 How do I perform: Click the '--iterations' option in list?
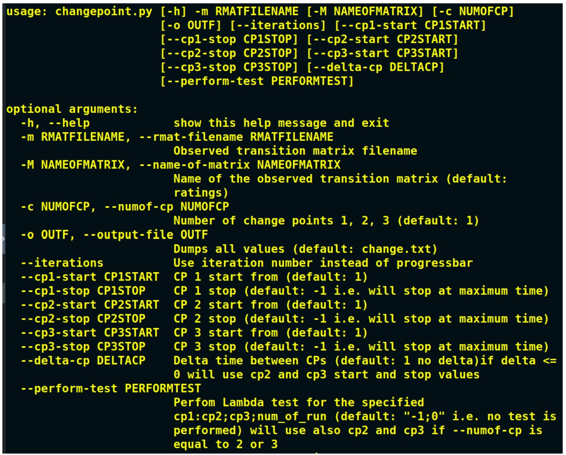pos(62,263)
